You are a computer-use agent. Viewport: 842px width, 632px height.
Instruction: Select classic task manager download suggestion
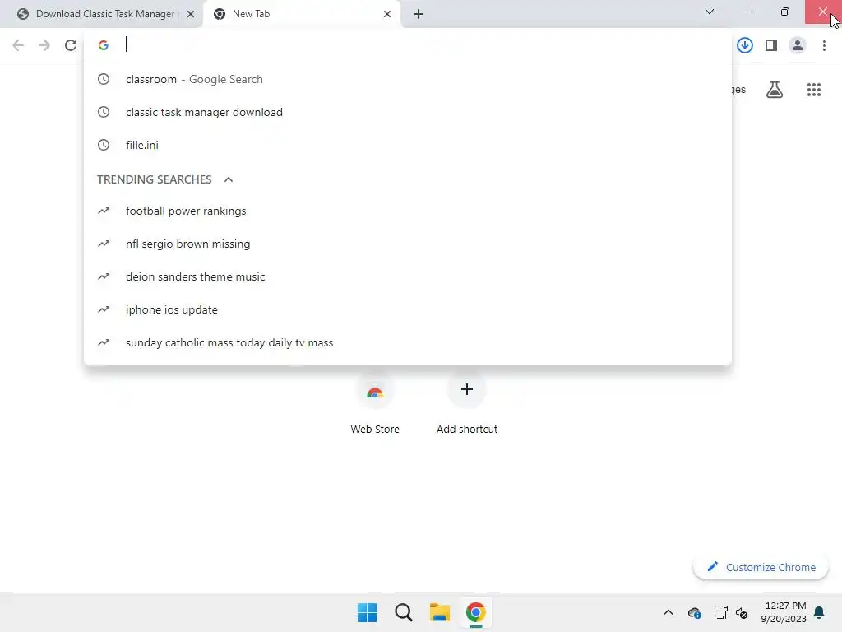pos(408,112)
